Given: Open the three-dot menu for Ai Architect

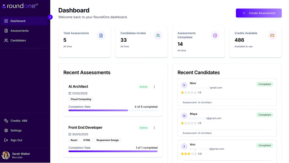Looking at the screenshot, I should [x=154, y=87].
